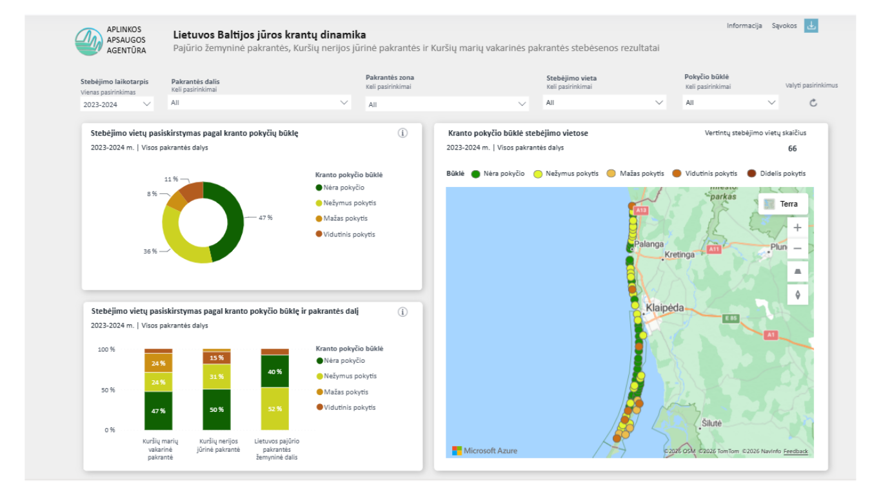Viewport: 881px width, 495px height.
Task: Expand the Pokyčio būklė dropdown
Action: click(730, 102)
